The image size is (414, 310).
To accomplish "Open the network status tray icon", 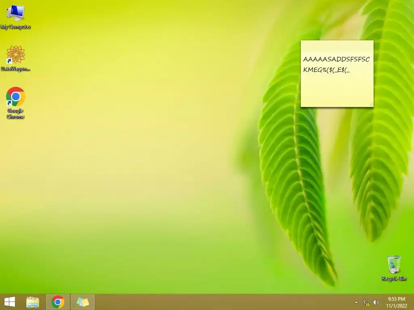I will 366,302.
